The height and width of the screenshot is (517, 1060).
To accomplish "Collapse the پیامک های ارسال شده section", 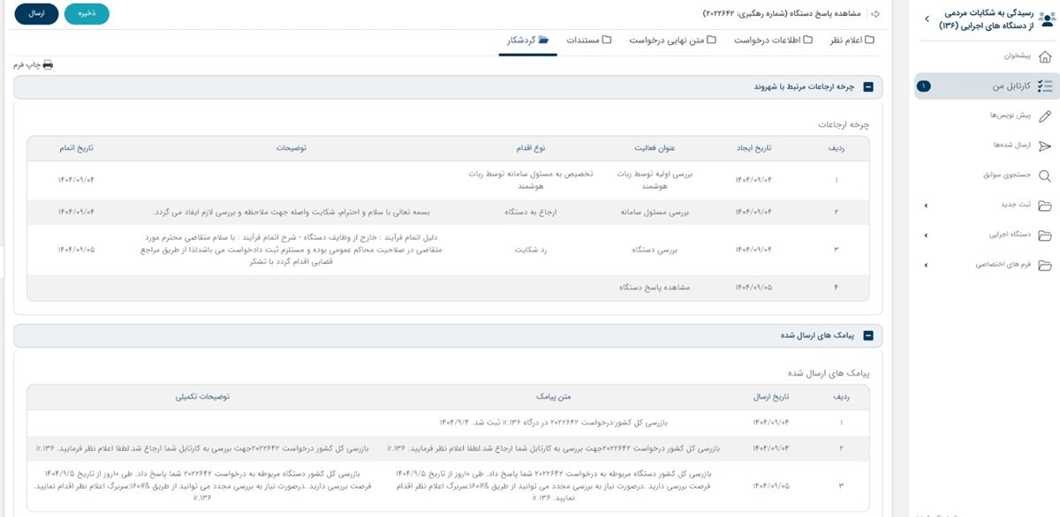I will pos(867,335).
